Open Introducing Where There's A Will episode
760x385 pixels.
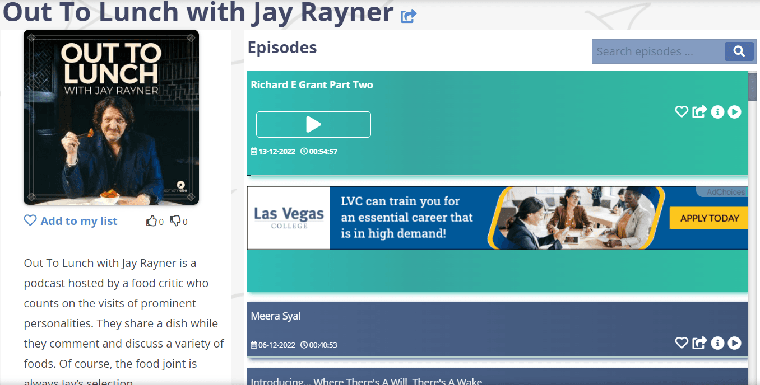[367, 381]
